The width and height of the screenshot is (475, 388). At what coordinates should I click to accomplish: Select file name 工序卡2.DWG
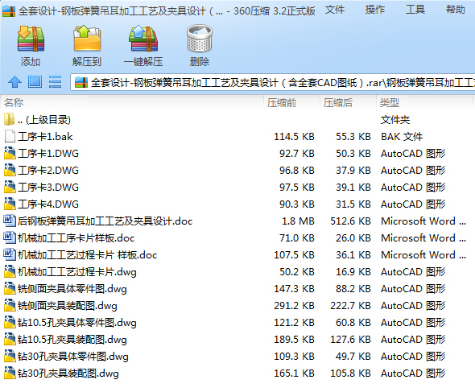pyautogui.click(x=48, y=171)
